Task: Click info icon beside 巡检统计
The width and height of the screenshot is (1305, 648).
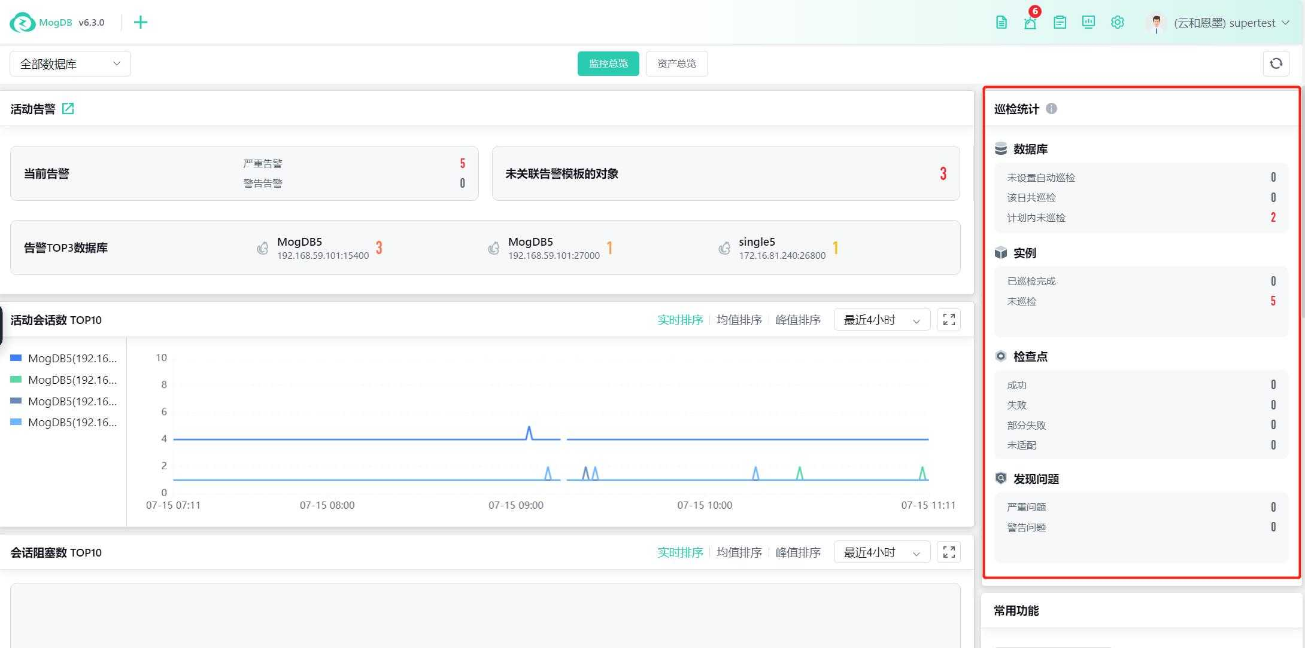Action: pos(1051,109)
